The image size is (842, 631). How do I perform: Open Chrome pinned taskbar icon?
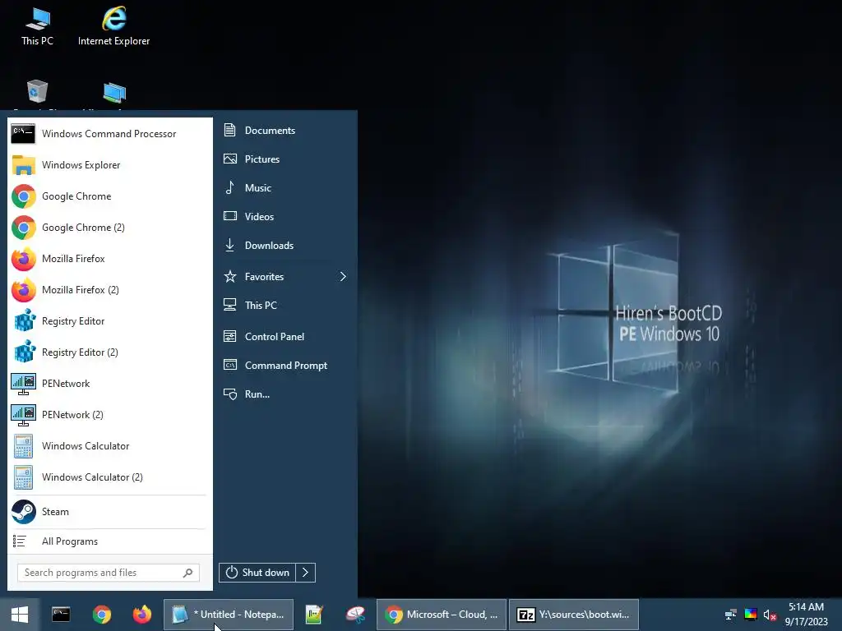pyautogui.click(x=101, y=615)
